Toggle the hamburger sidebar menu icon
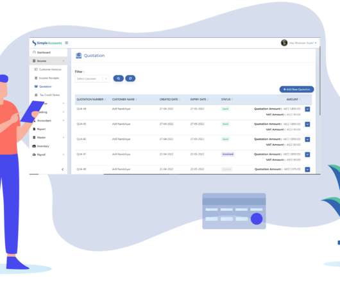 click(x=67, y=43)
